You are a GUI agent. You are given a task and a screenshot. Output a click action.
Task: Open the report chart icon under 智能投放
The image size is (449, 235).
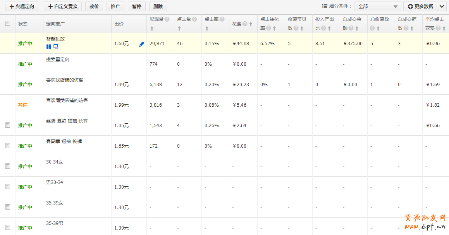coord(56,47)
